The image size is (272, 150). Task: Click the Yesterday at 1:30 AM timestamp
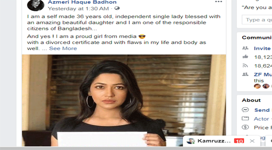point(78,9)
